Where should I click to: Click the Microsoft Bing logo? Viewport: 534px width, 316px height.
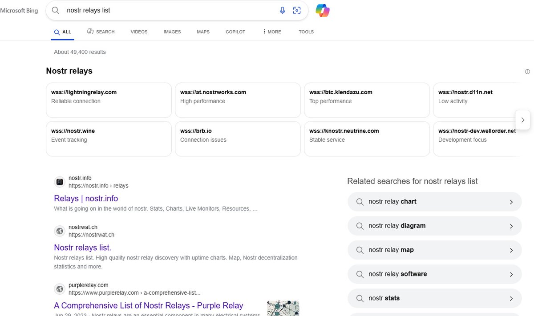(19, 11)
